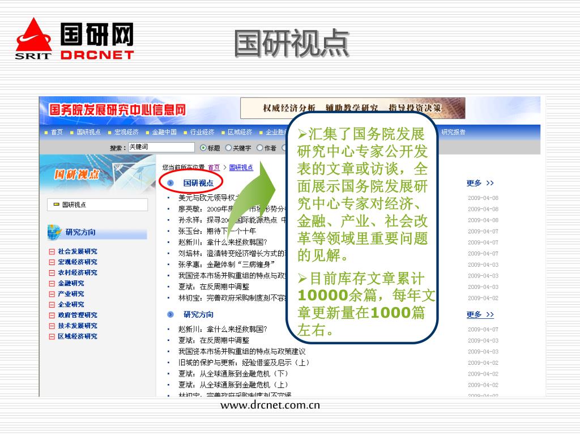Open the 企业研究 sidebar link
This screenshot has width=580, height=435.
(x=71, y=305)
